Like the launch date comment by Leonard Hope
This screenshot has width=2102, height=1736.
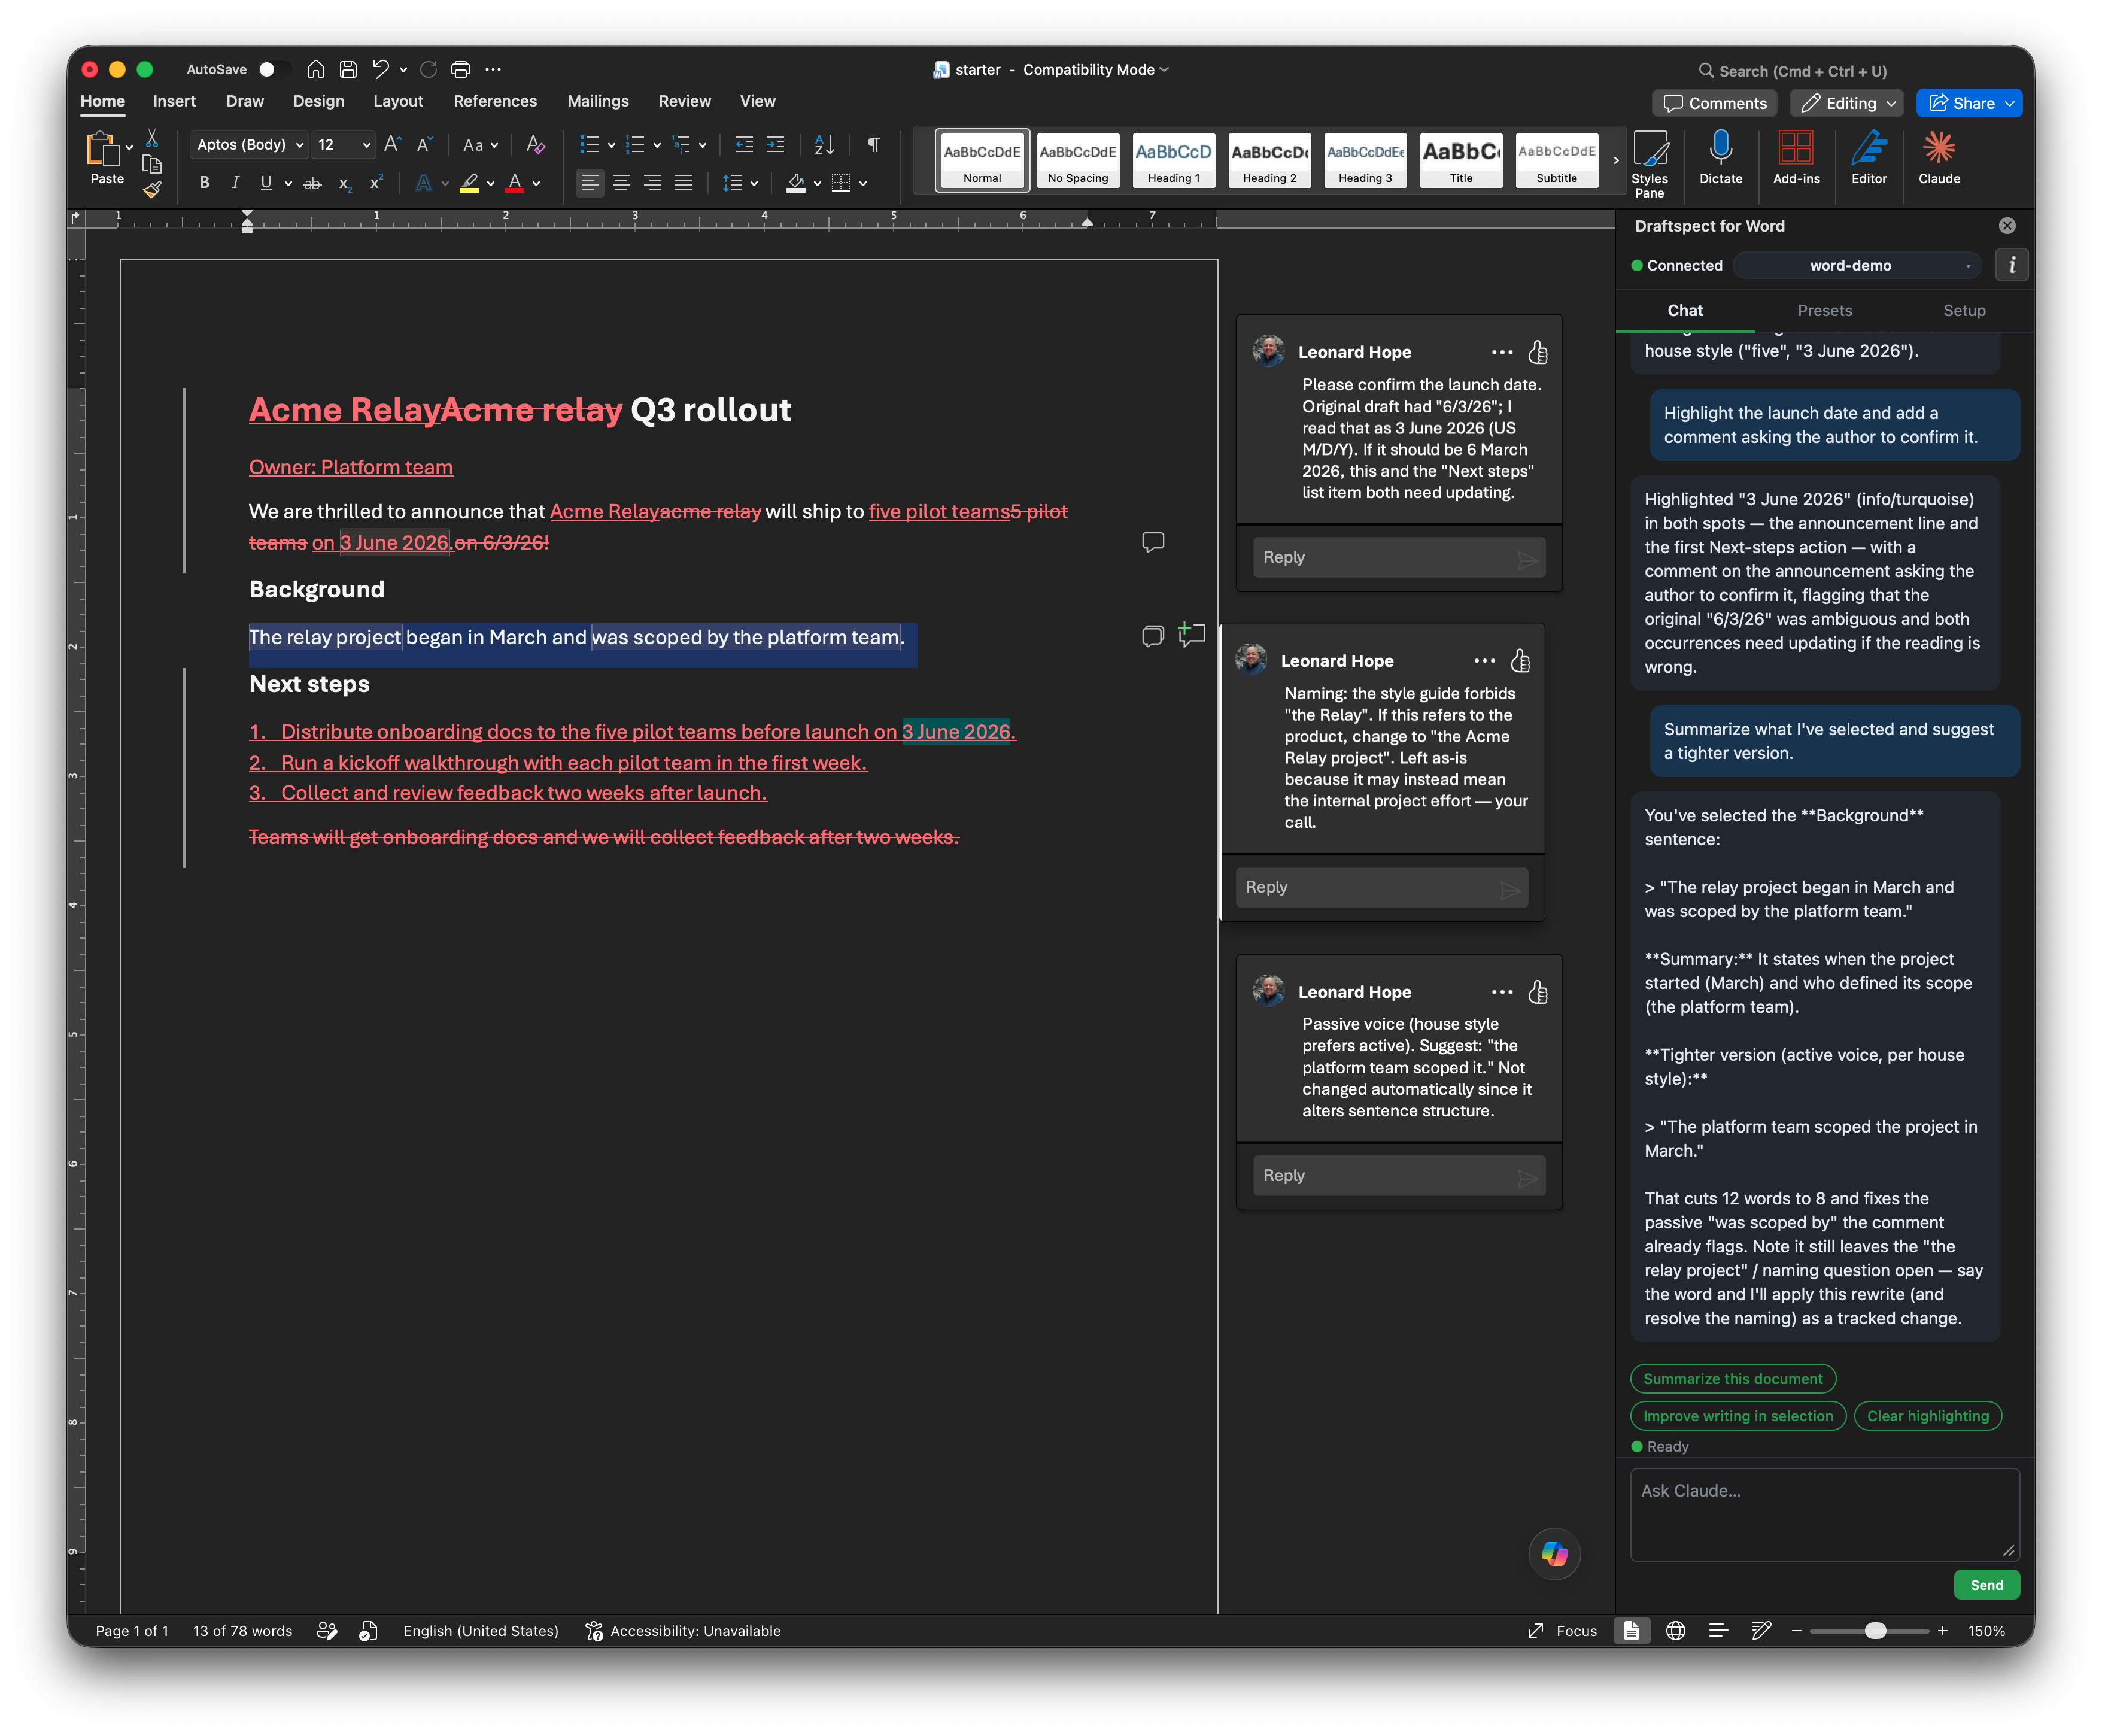[1538, 352]
